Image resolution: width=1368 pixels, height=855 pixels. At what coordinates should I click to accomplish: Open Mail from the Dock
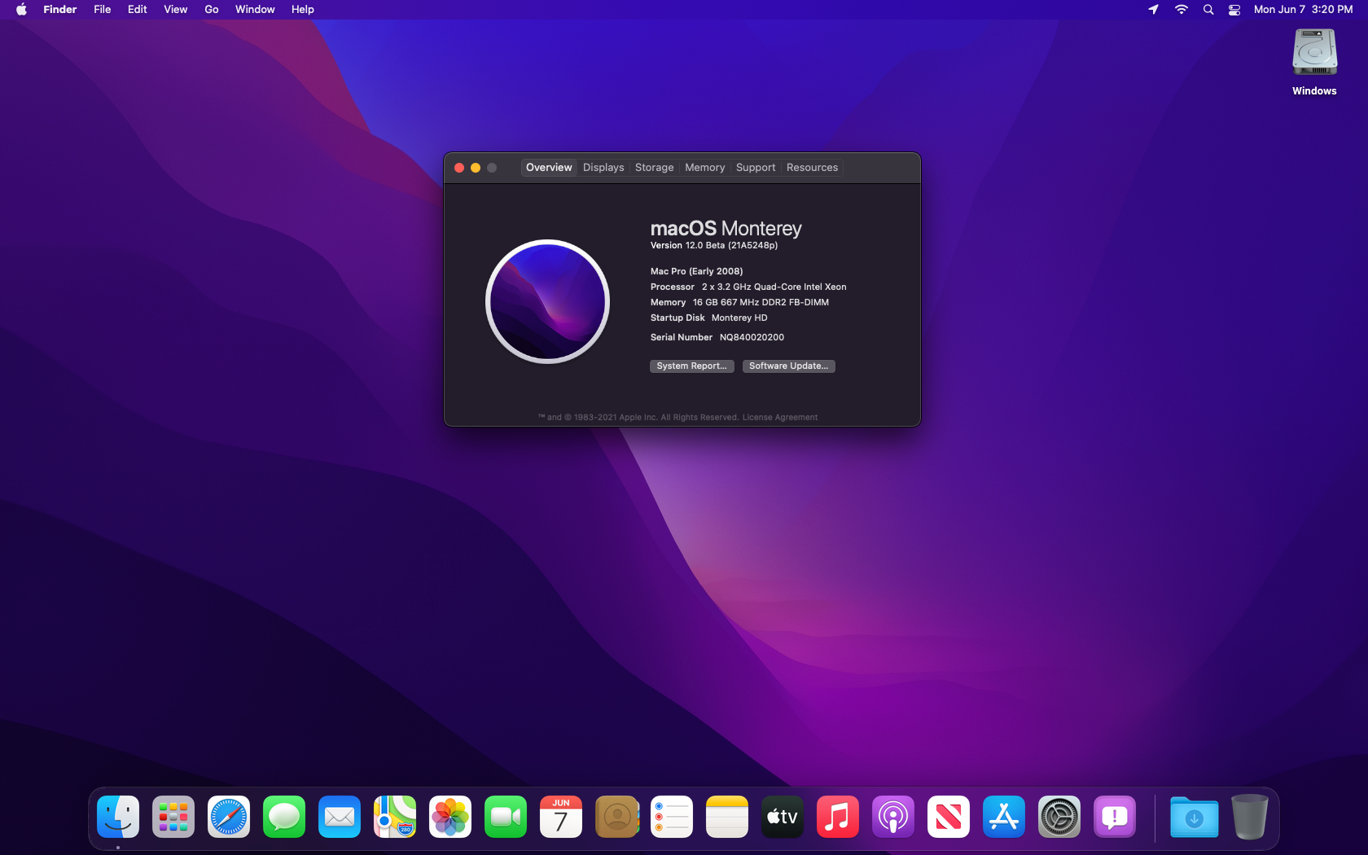tap(340, 817)
